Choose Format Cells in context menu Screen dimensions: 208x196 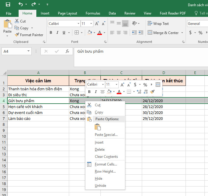click(x=105, y=164)
